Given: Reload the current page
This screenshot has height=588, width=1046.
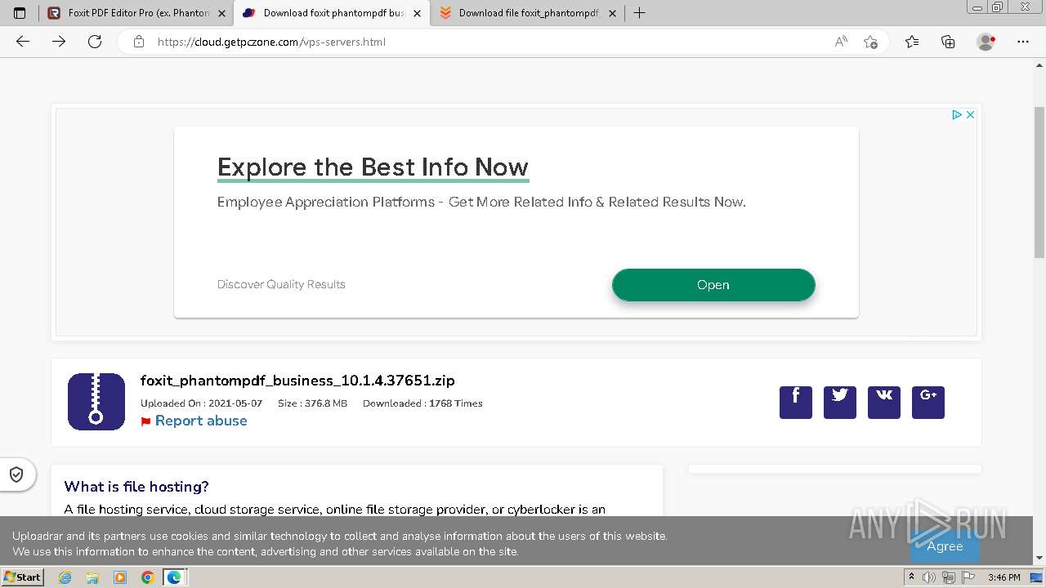Looking at the screenshot, I should click(95, 42).
